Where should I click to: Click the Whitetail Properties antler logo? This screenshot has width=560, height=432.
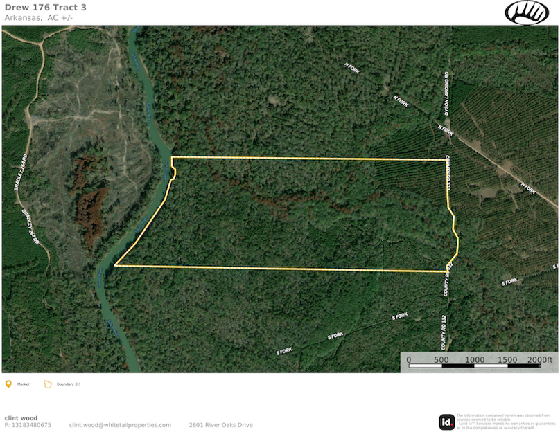(x=527, y=13)
